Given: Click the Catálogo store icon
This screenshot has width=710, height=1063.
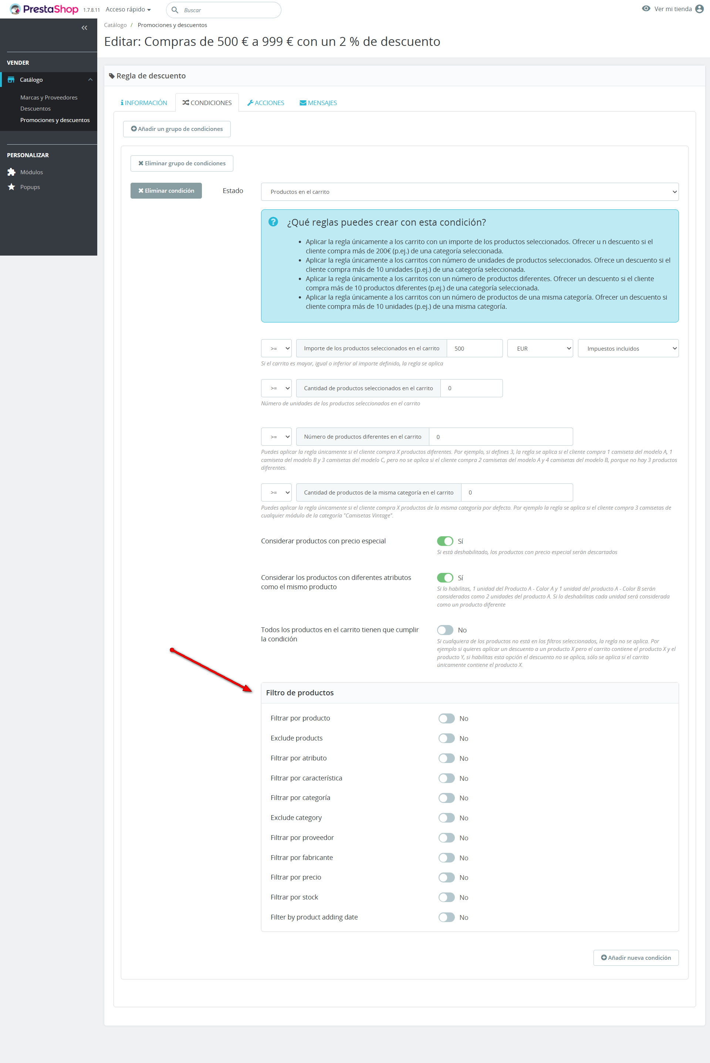Looking at the screenshot, I should point(11,80).
